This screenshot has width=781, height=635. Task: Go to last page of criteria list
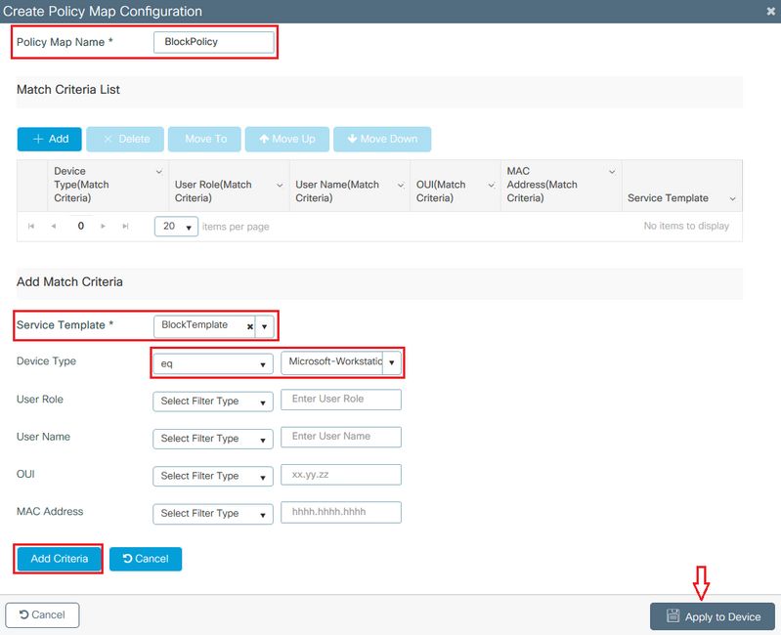pyautogui.click(x=125, y=226)
